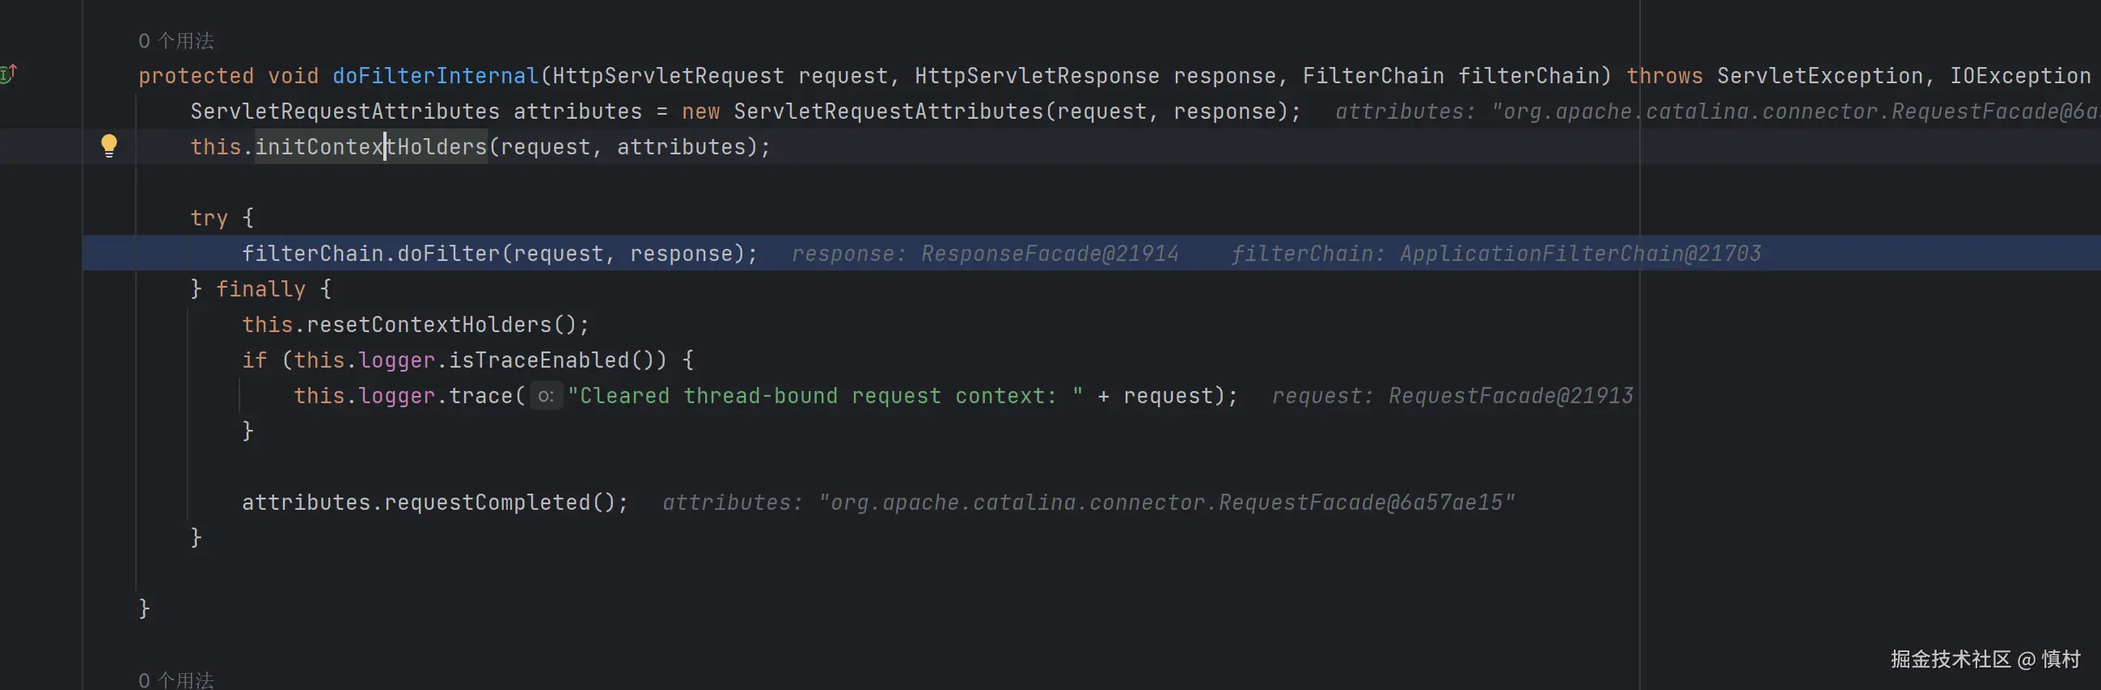Image resolution: width=2101 pixels, height=690 pixels.
Task: Click IOException in the throws clause
Action: (x=2019, y=77)
